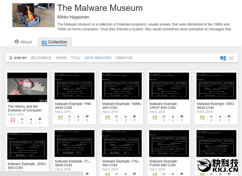
Task: Toggle sort direction arrows
Action: pos(10,58)
